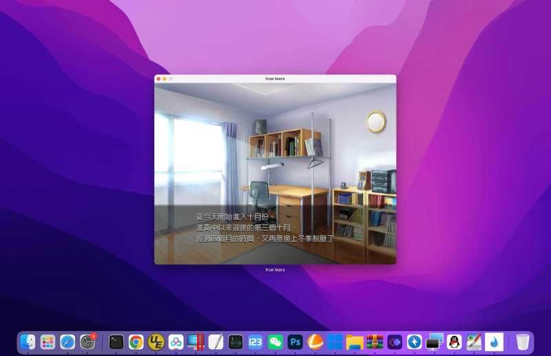This screenshot has height=356, width=551.
Task: Open the Parallels Desktop dock icon
Action: point(196,342)
